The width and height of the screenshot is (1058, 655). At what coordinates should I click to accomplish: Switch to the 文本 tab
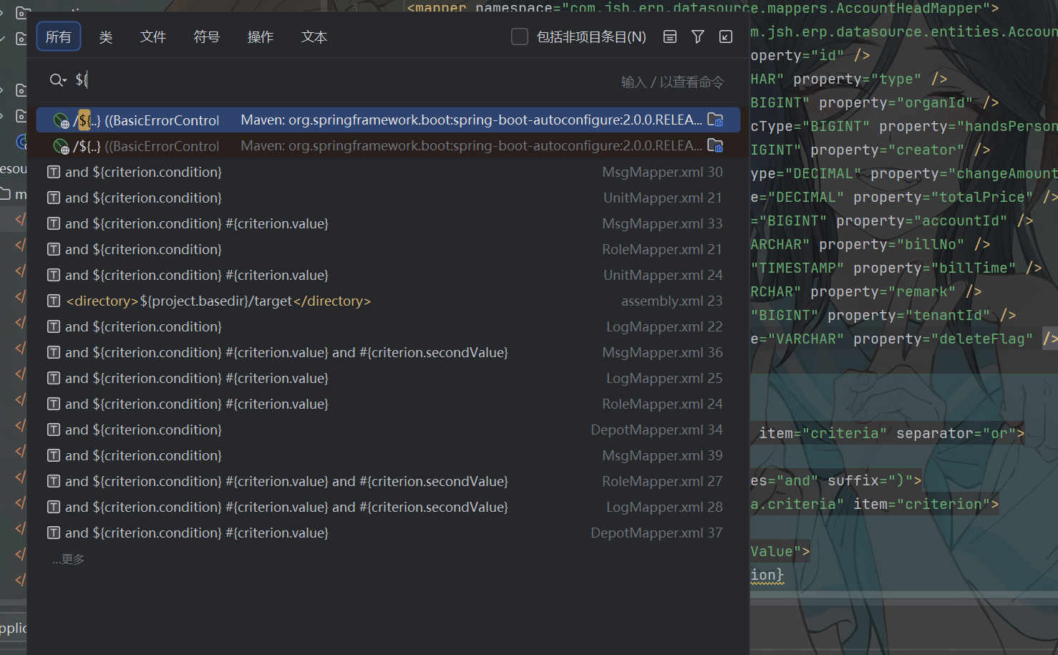tap(314, 37)
